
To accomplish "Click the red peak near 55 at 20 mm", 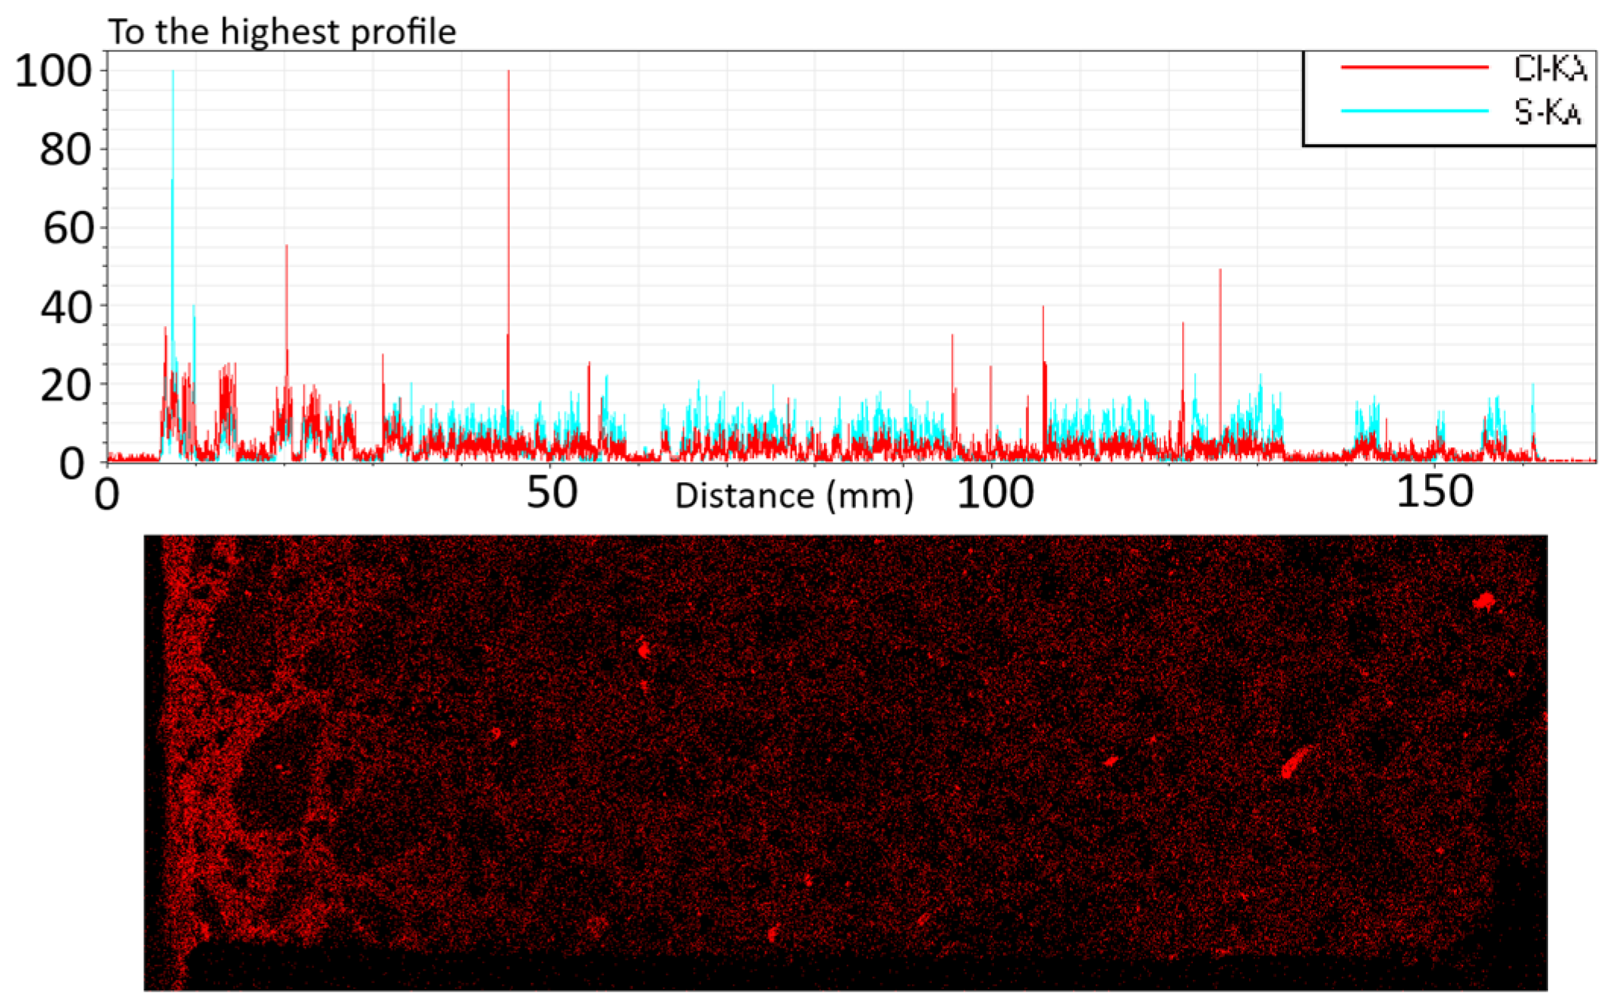I will click(287, 247).
